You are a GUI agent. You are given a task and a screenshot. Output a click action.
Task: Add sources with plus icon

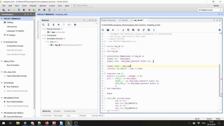(58, 25)
